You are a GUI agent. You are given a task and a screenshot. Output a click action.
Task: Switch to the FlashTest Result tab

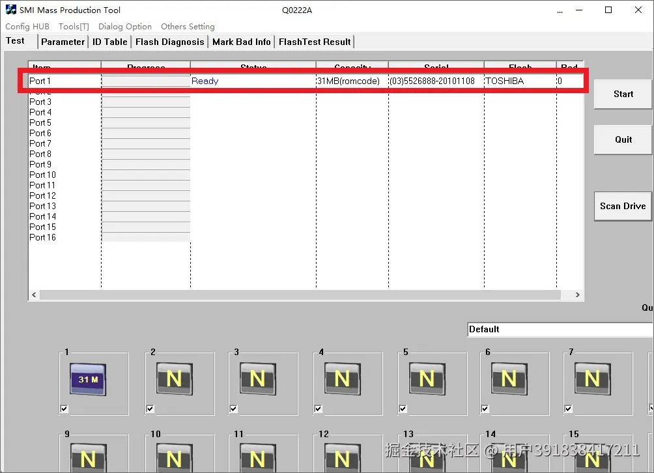tap(315, 42)
